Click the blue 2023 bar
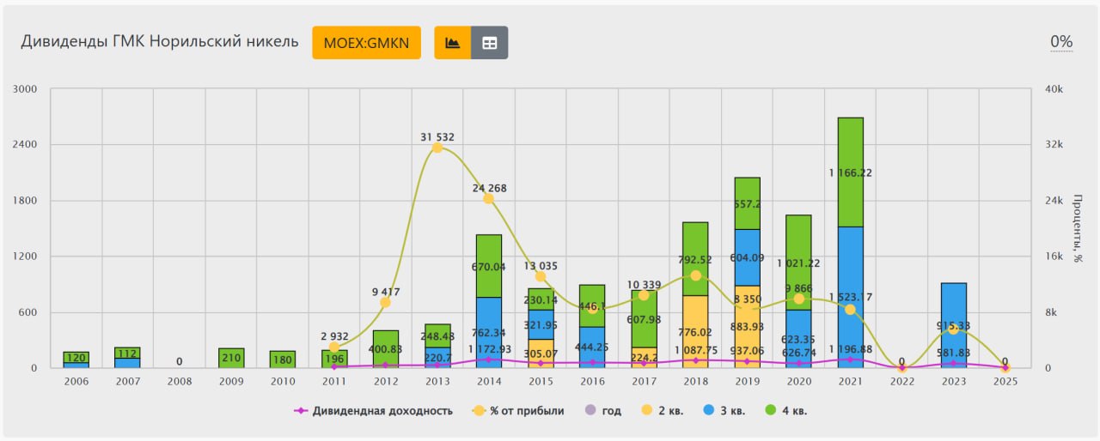 click(x=953, y=325)
